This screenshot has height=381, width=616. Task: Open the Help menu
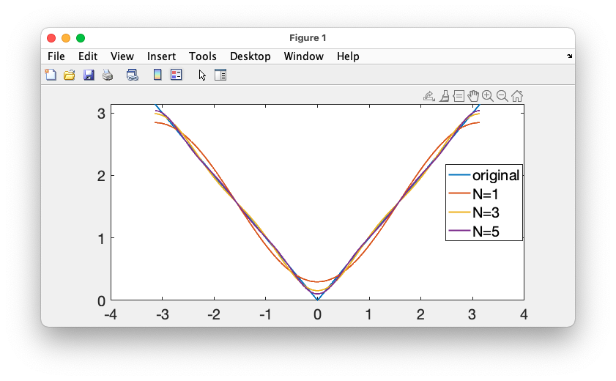(x=348, y=56)
